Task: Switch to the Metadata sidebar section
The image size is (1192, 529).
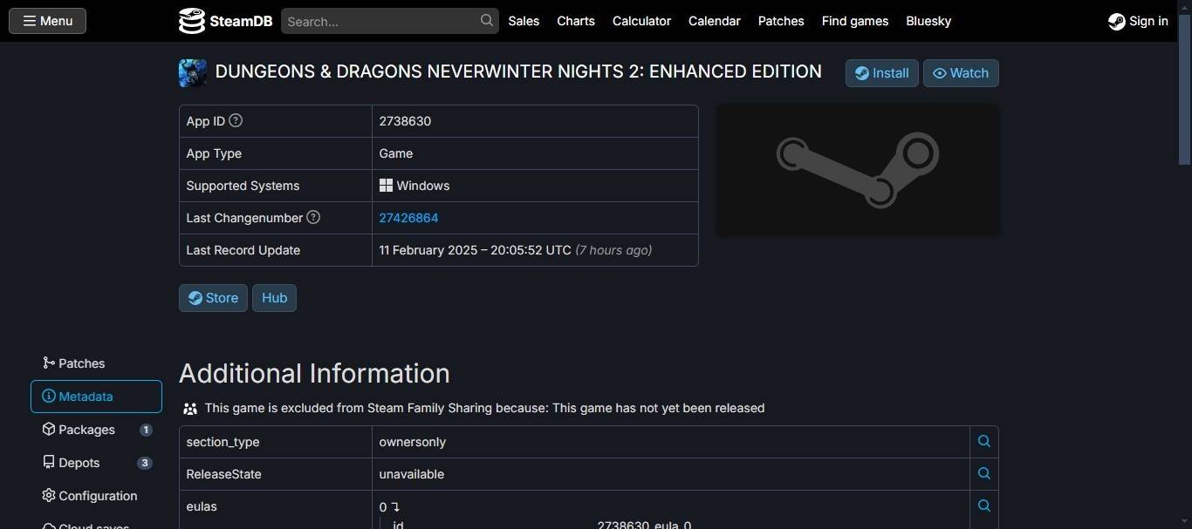Action: [87, 396]
